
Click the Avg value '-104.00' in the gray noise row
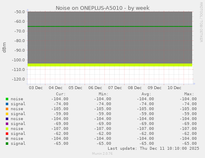[x=145, y=139]
